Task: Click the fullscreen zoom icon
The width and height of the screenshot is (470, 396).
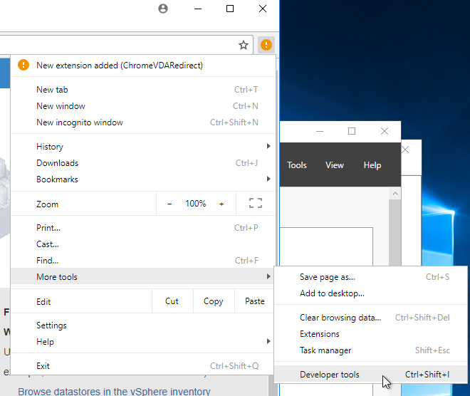Action: pos(256,203)
